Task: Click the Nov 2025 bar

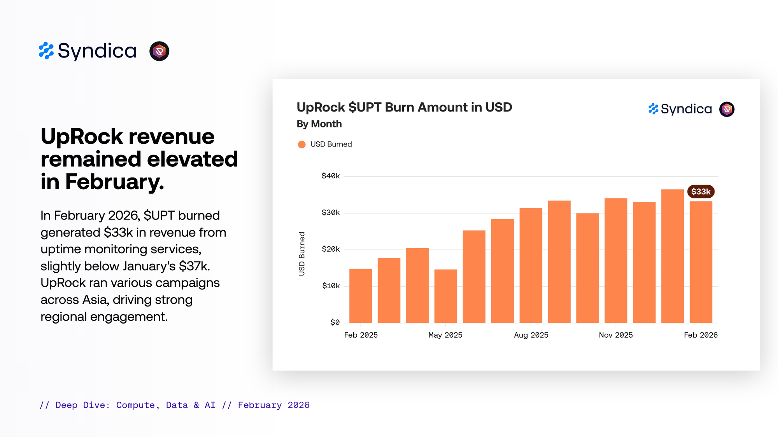Action: tap(616, 261)
